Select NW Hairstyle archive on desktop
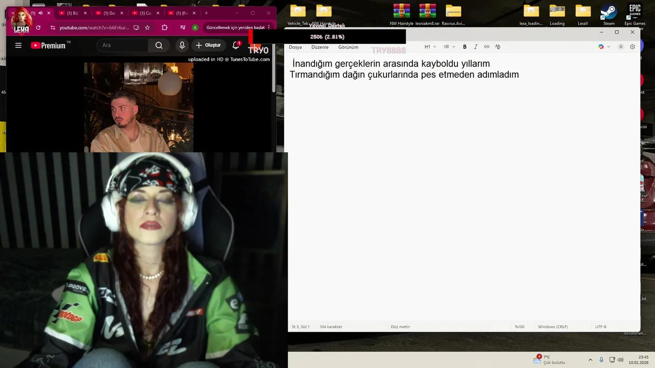The height and width of the screenshot is (368, 655). pyautogui.click(x=401, y=14)
